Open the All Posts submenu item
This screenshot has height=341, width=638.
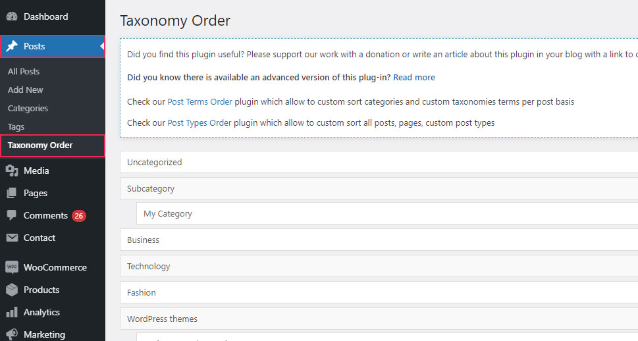(24, 71)
